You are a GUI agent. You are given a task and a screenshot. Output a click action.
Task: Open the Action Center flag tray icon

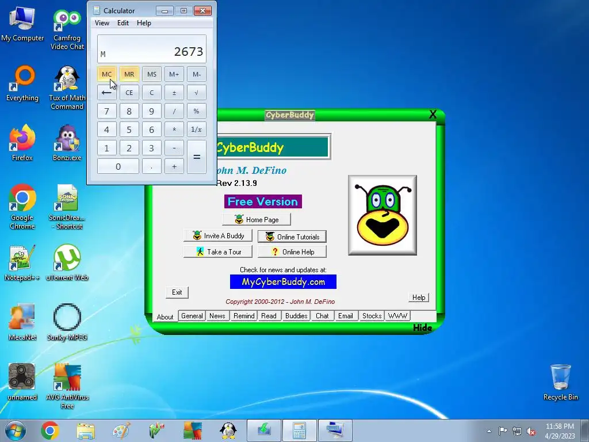tap(503, 430)
